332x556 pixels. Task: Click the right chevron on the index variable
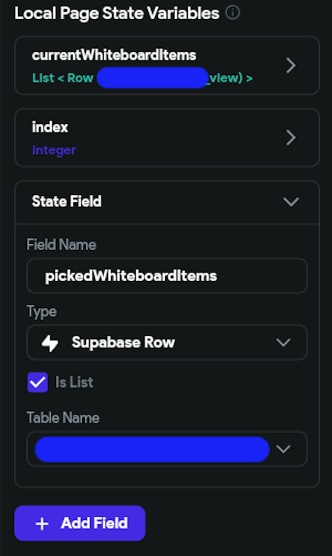291,138
